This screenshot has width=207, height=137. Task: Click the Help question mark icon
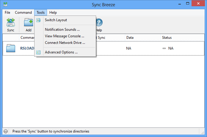99,22
